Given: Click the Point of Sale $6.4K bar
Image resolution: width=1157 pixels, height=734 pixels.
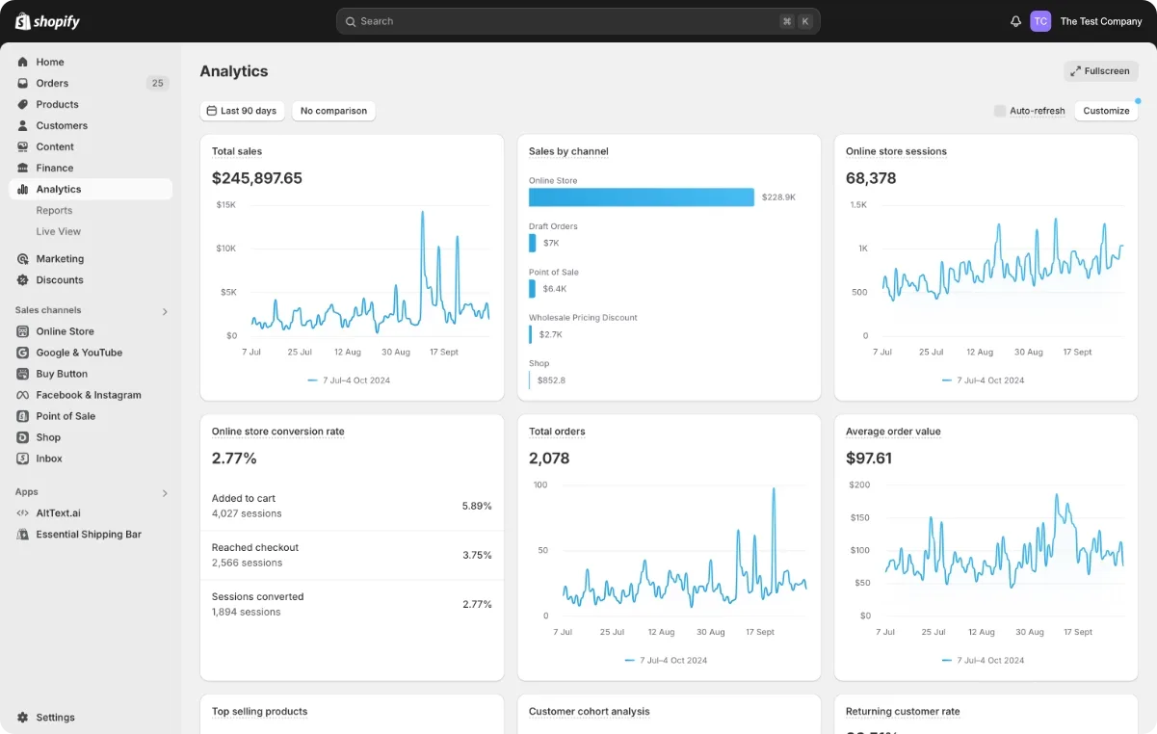Looking at the screenshot, I should pos(532,288).
